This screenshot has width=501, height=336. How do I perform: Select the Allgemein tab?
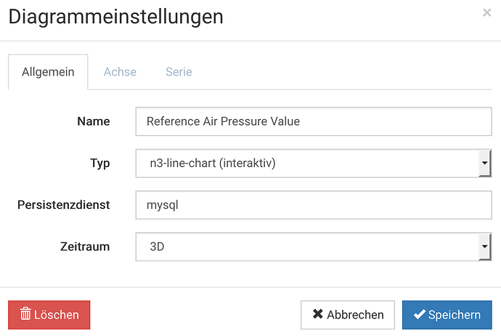coord(48,72)
